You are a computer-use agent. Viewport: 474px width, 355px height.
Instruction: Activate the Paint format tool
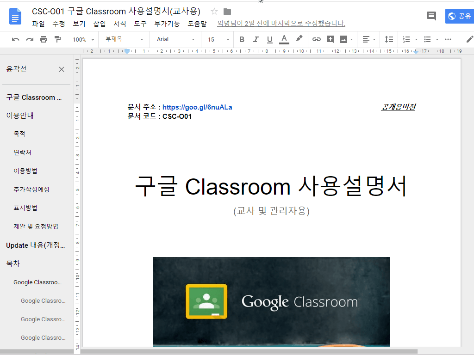click(x=57, y=39)
